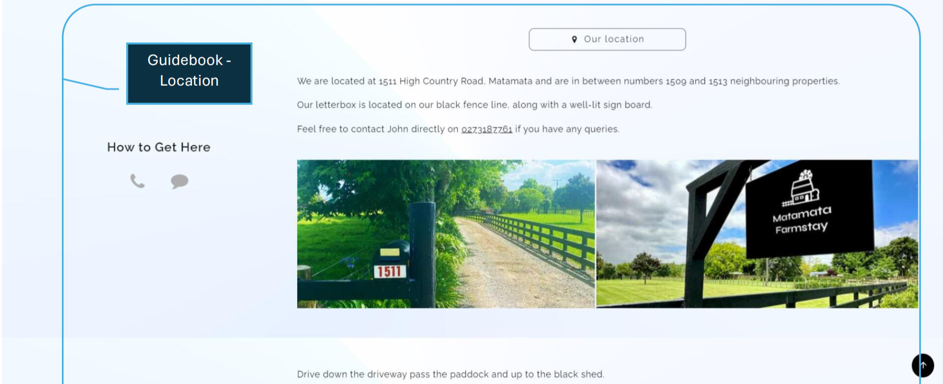Viewport: 943px width, 384px height.
Task: Call John via the 0273187761 link
Action: (x=486, y=129)
